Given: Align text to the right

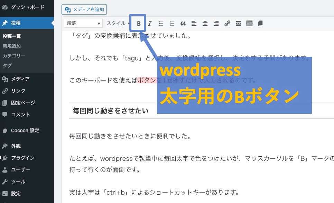Looking at the screenshot, I should [216, 24].
